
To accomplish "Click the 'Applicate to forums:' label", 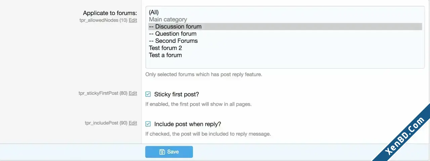I will [x=110, y=13].
